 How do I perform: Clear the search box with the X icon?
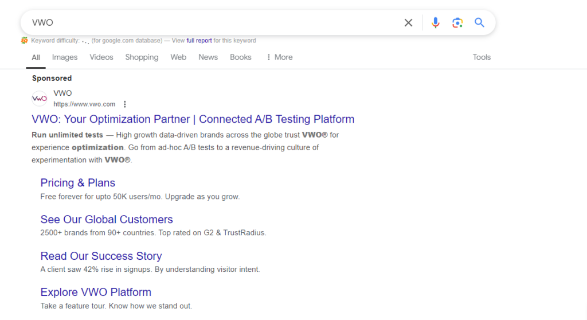tap(408, 23)
